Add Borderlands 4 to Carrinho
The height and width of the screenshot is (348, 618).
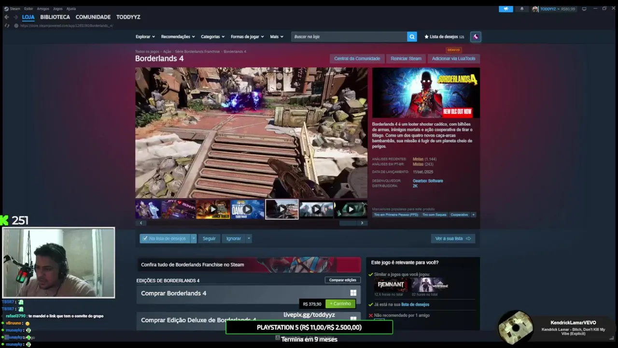click(341, 304)
